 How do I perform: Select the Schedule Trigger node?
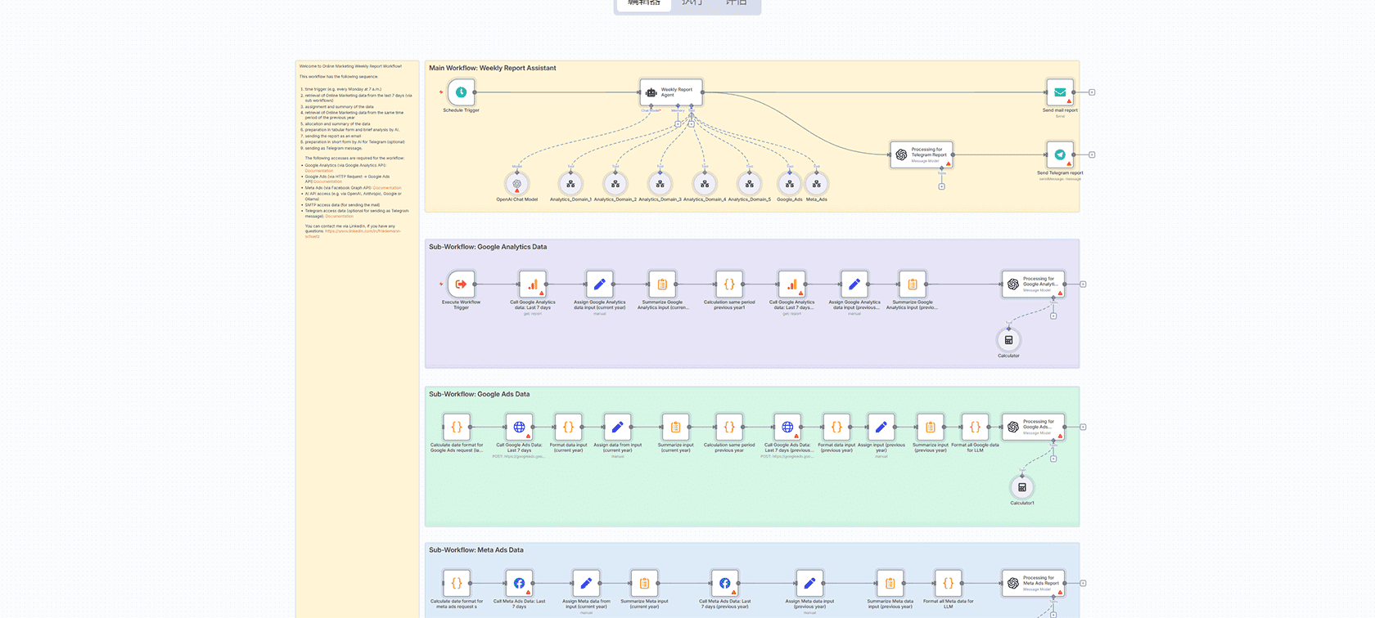461,92
